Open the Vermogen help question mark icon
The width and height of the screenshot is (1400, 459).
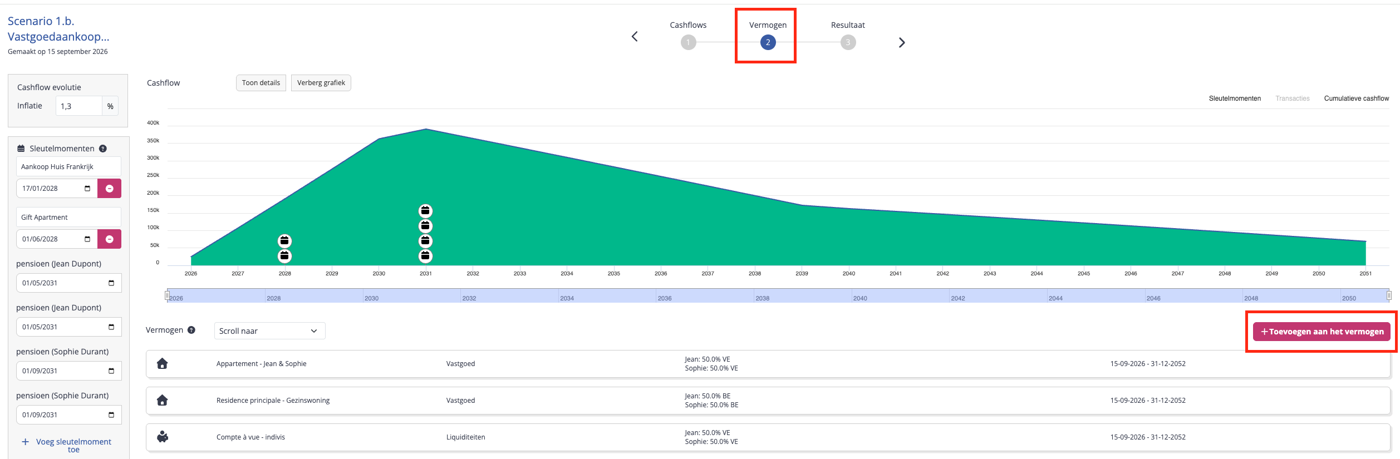click(x=191, y=330)
